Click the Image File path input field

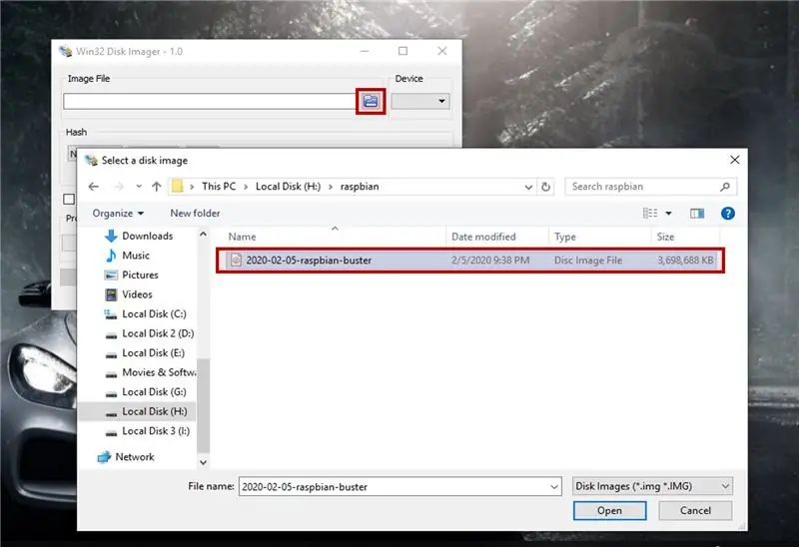tap(210, 101)
